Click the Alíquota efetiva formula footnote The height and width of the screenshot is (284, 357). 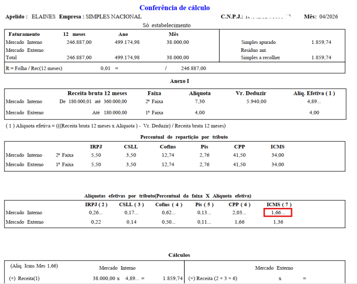pos(116,126)
